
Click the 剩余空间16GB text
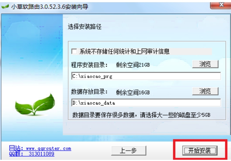133,92
